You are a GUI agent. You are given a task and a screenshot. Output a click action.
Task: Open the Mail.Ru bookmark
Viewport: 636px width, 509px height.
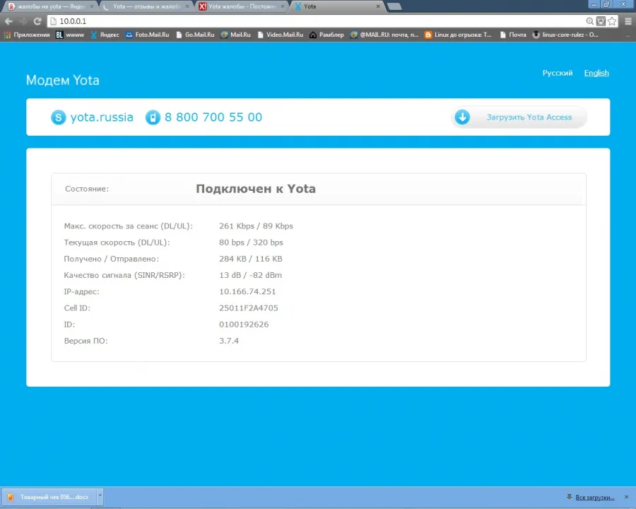click(x=235, y=35)
